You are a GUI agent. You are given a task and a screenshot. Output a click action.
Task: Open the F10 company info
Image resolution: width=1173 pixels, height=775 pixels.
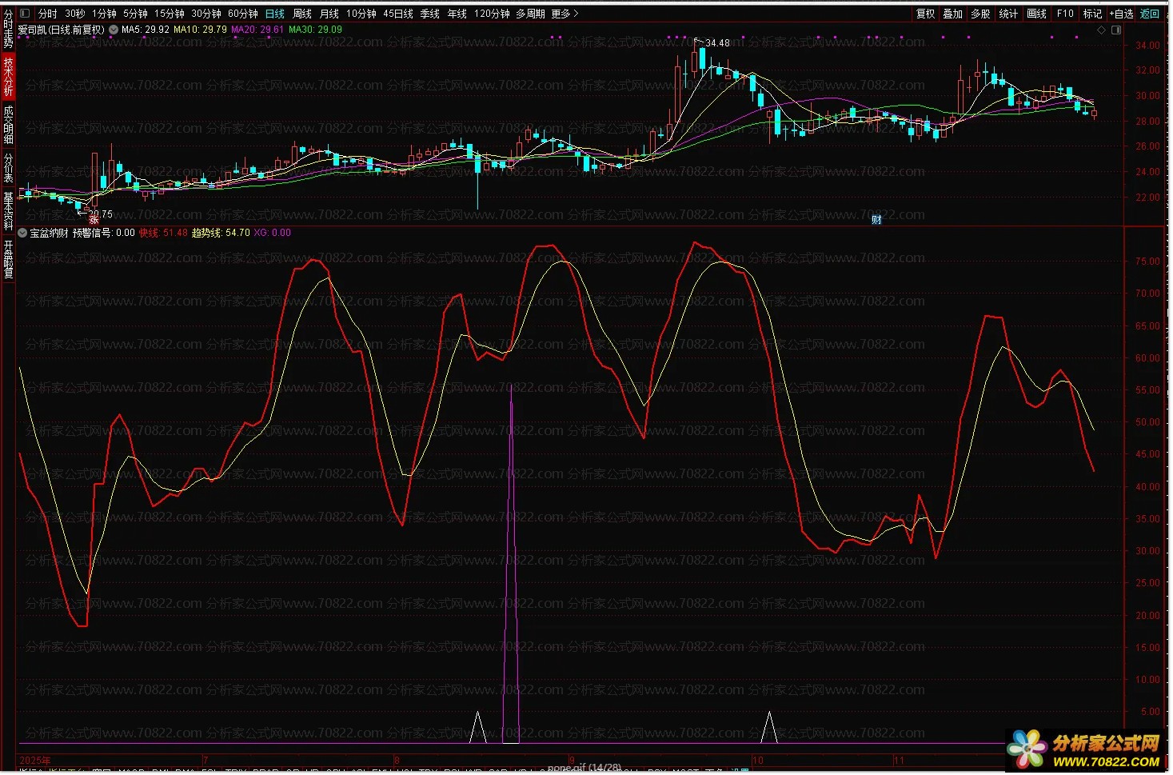tap(1065, 14)
